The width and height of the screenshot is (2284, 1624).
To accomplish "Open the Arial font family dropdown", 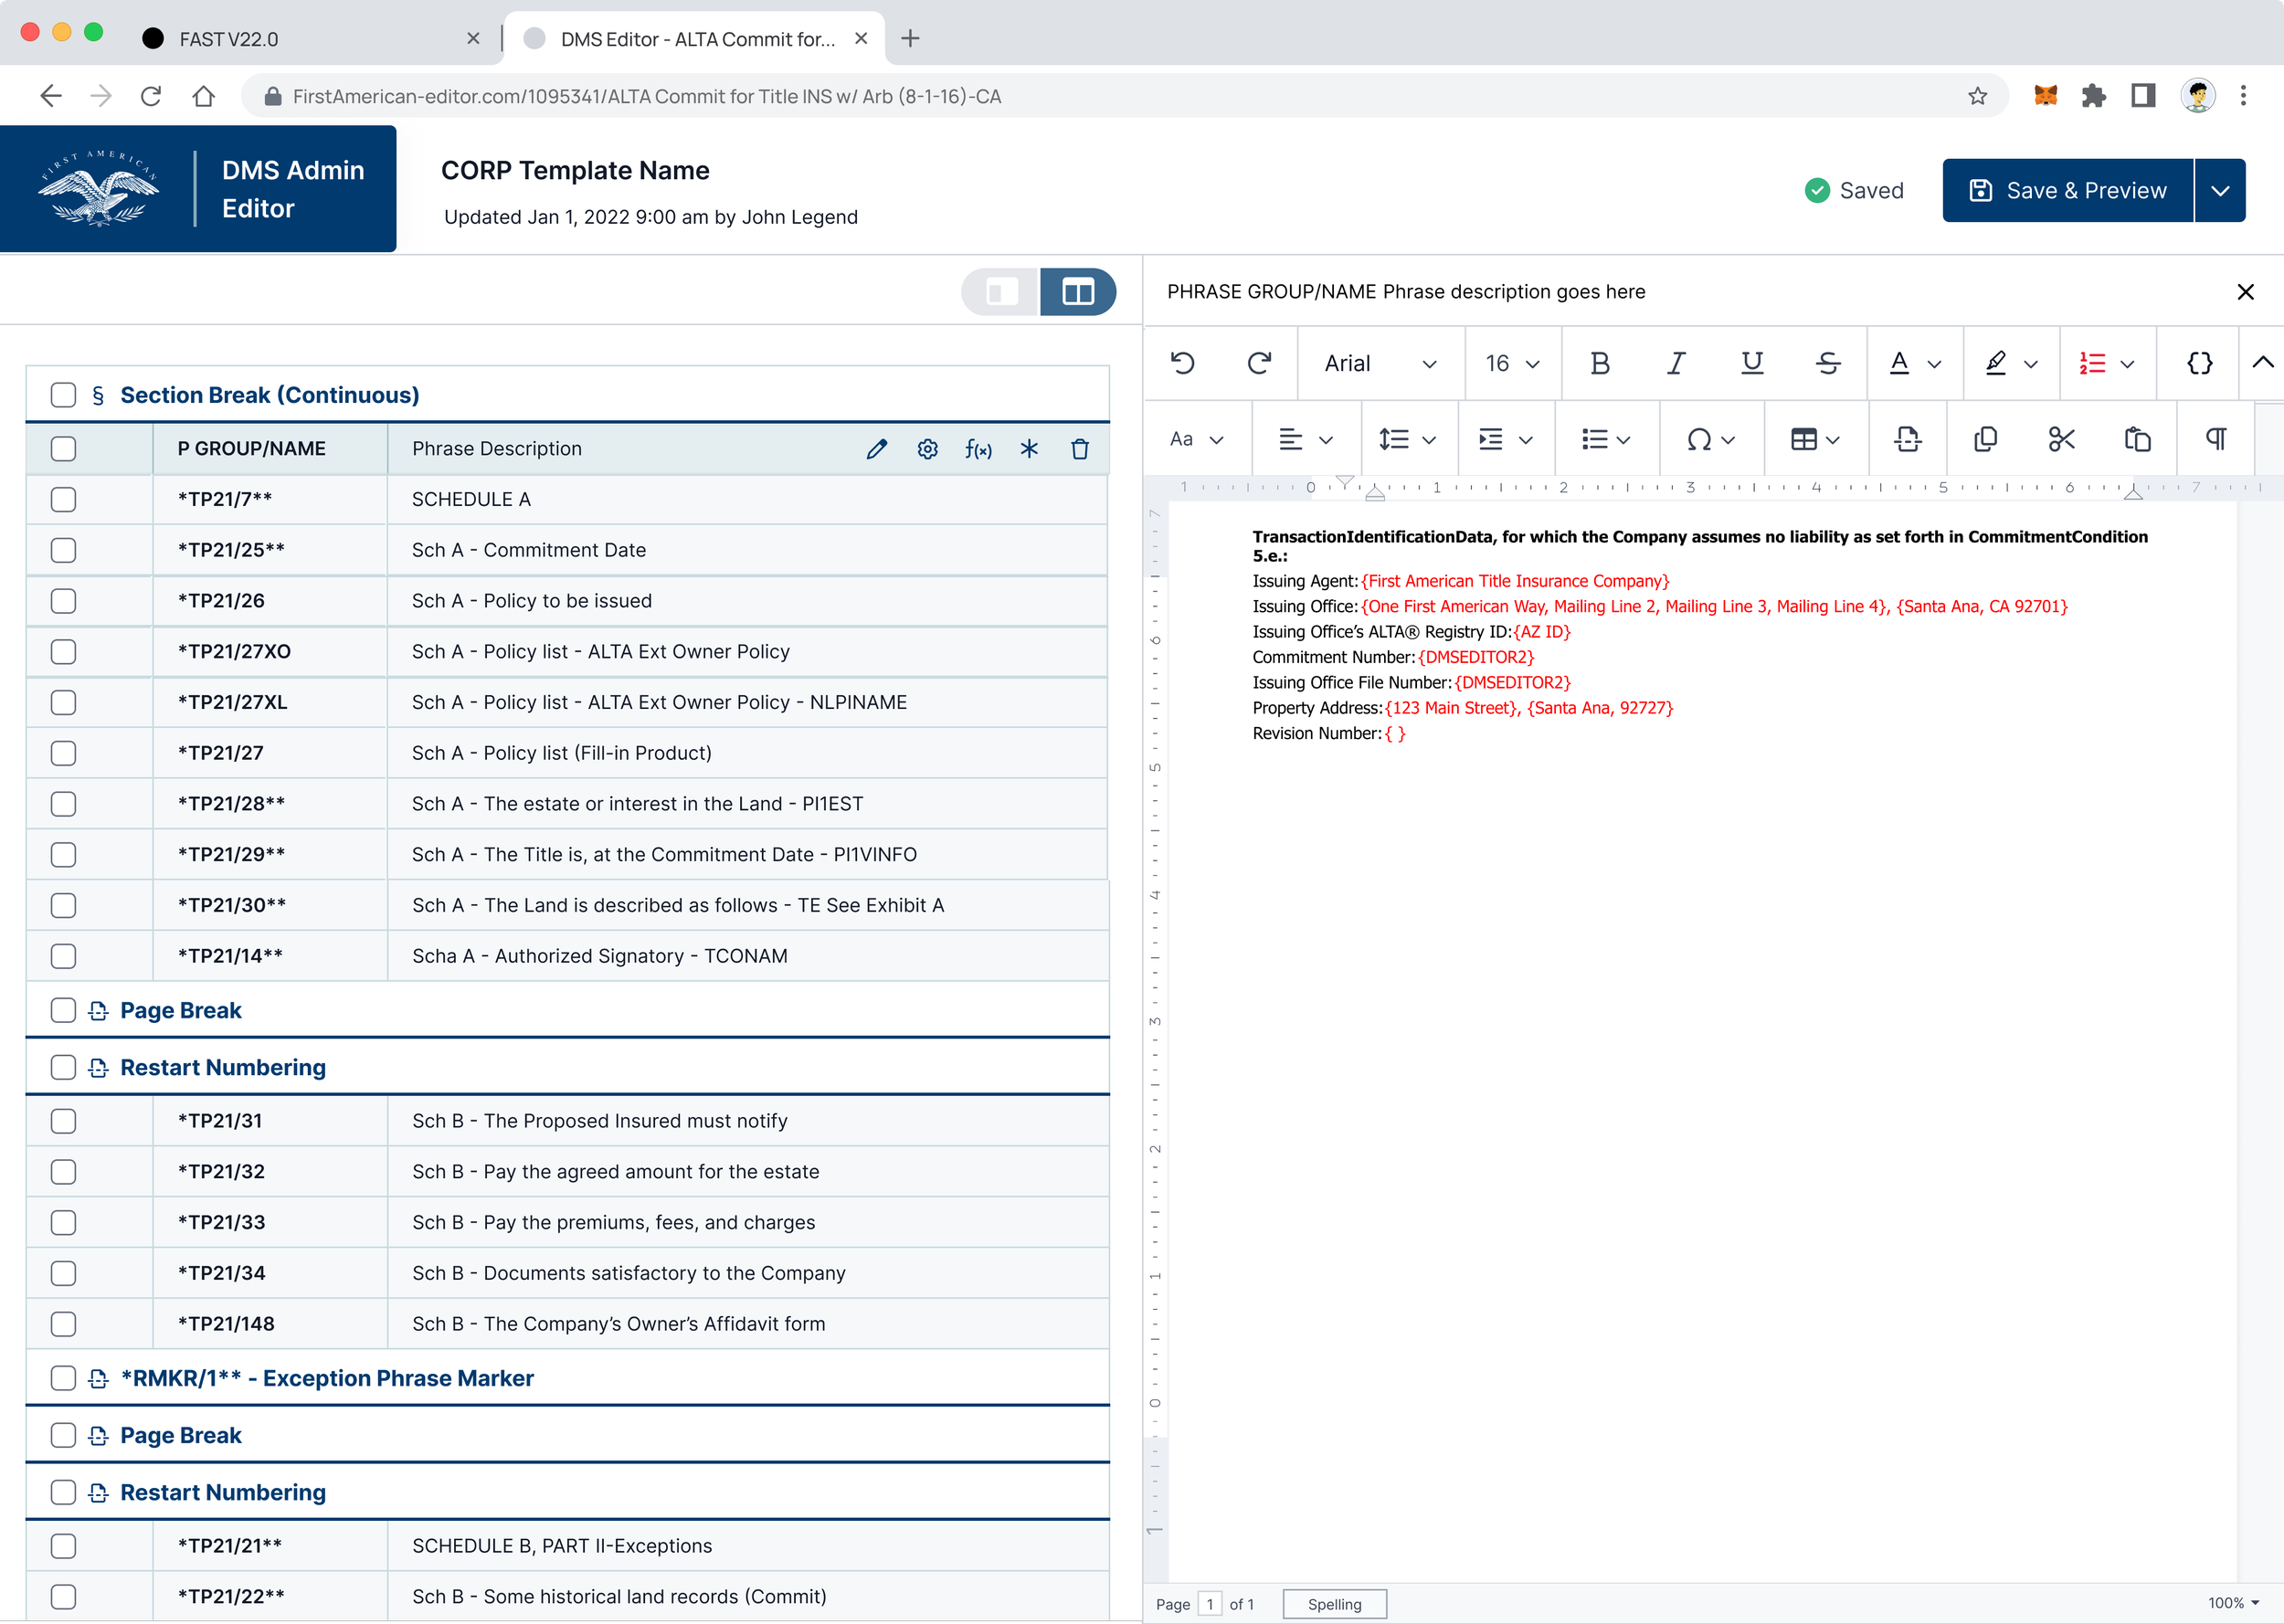I will 1379,363.
